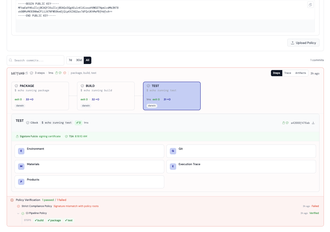
Task: Click Strict Compliance Policy failed icon
Action: 18,206
